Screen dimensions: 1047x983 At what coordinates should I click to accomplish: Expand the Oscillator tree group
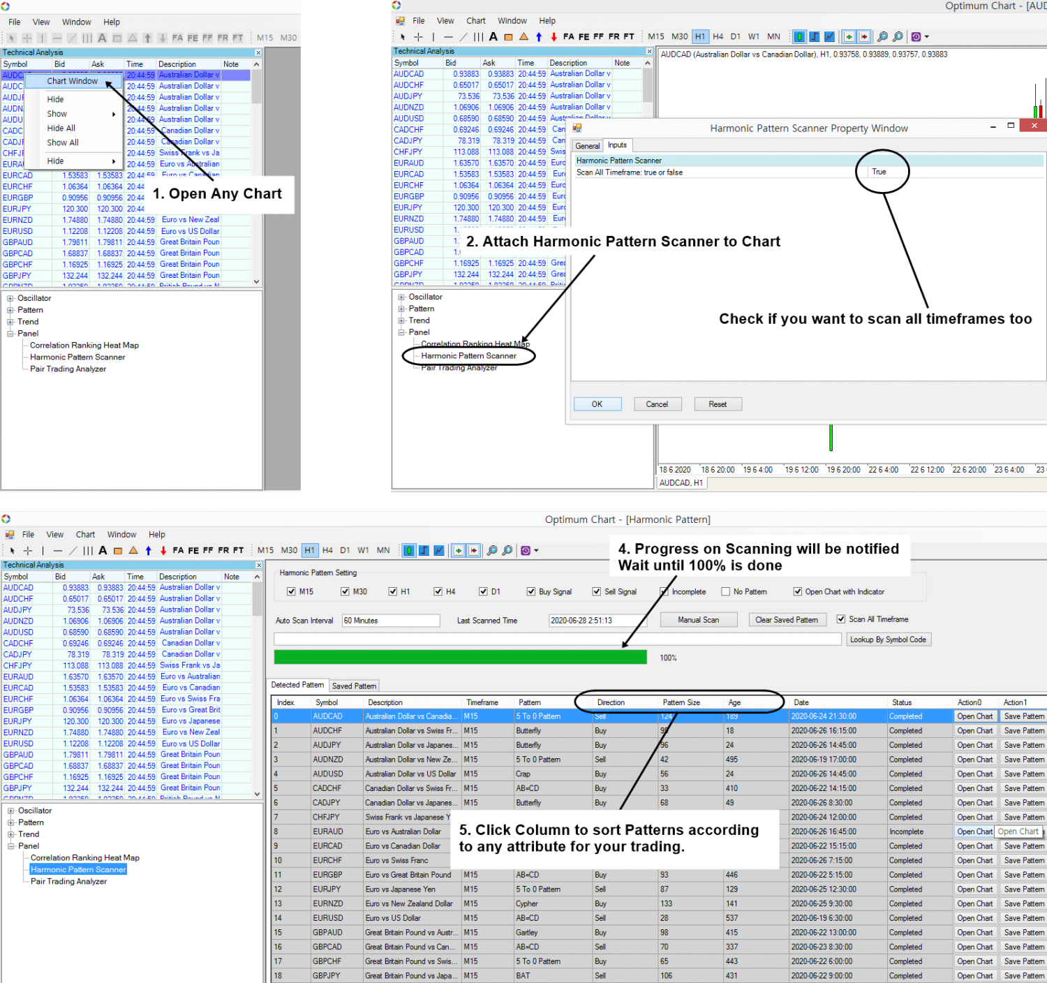coord(10,810)
